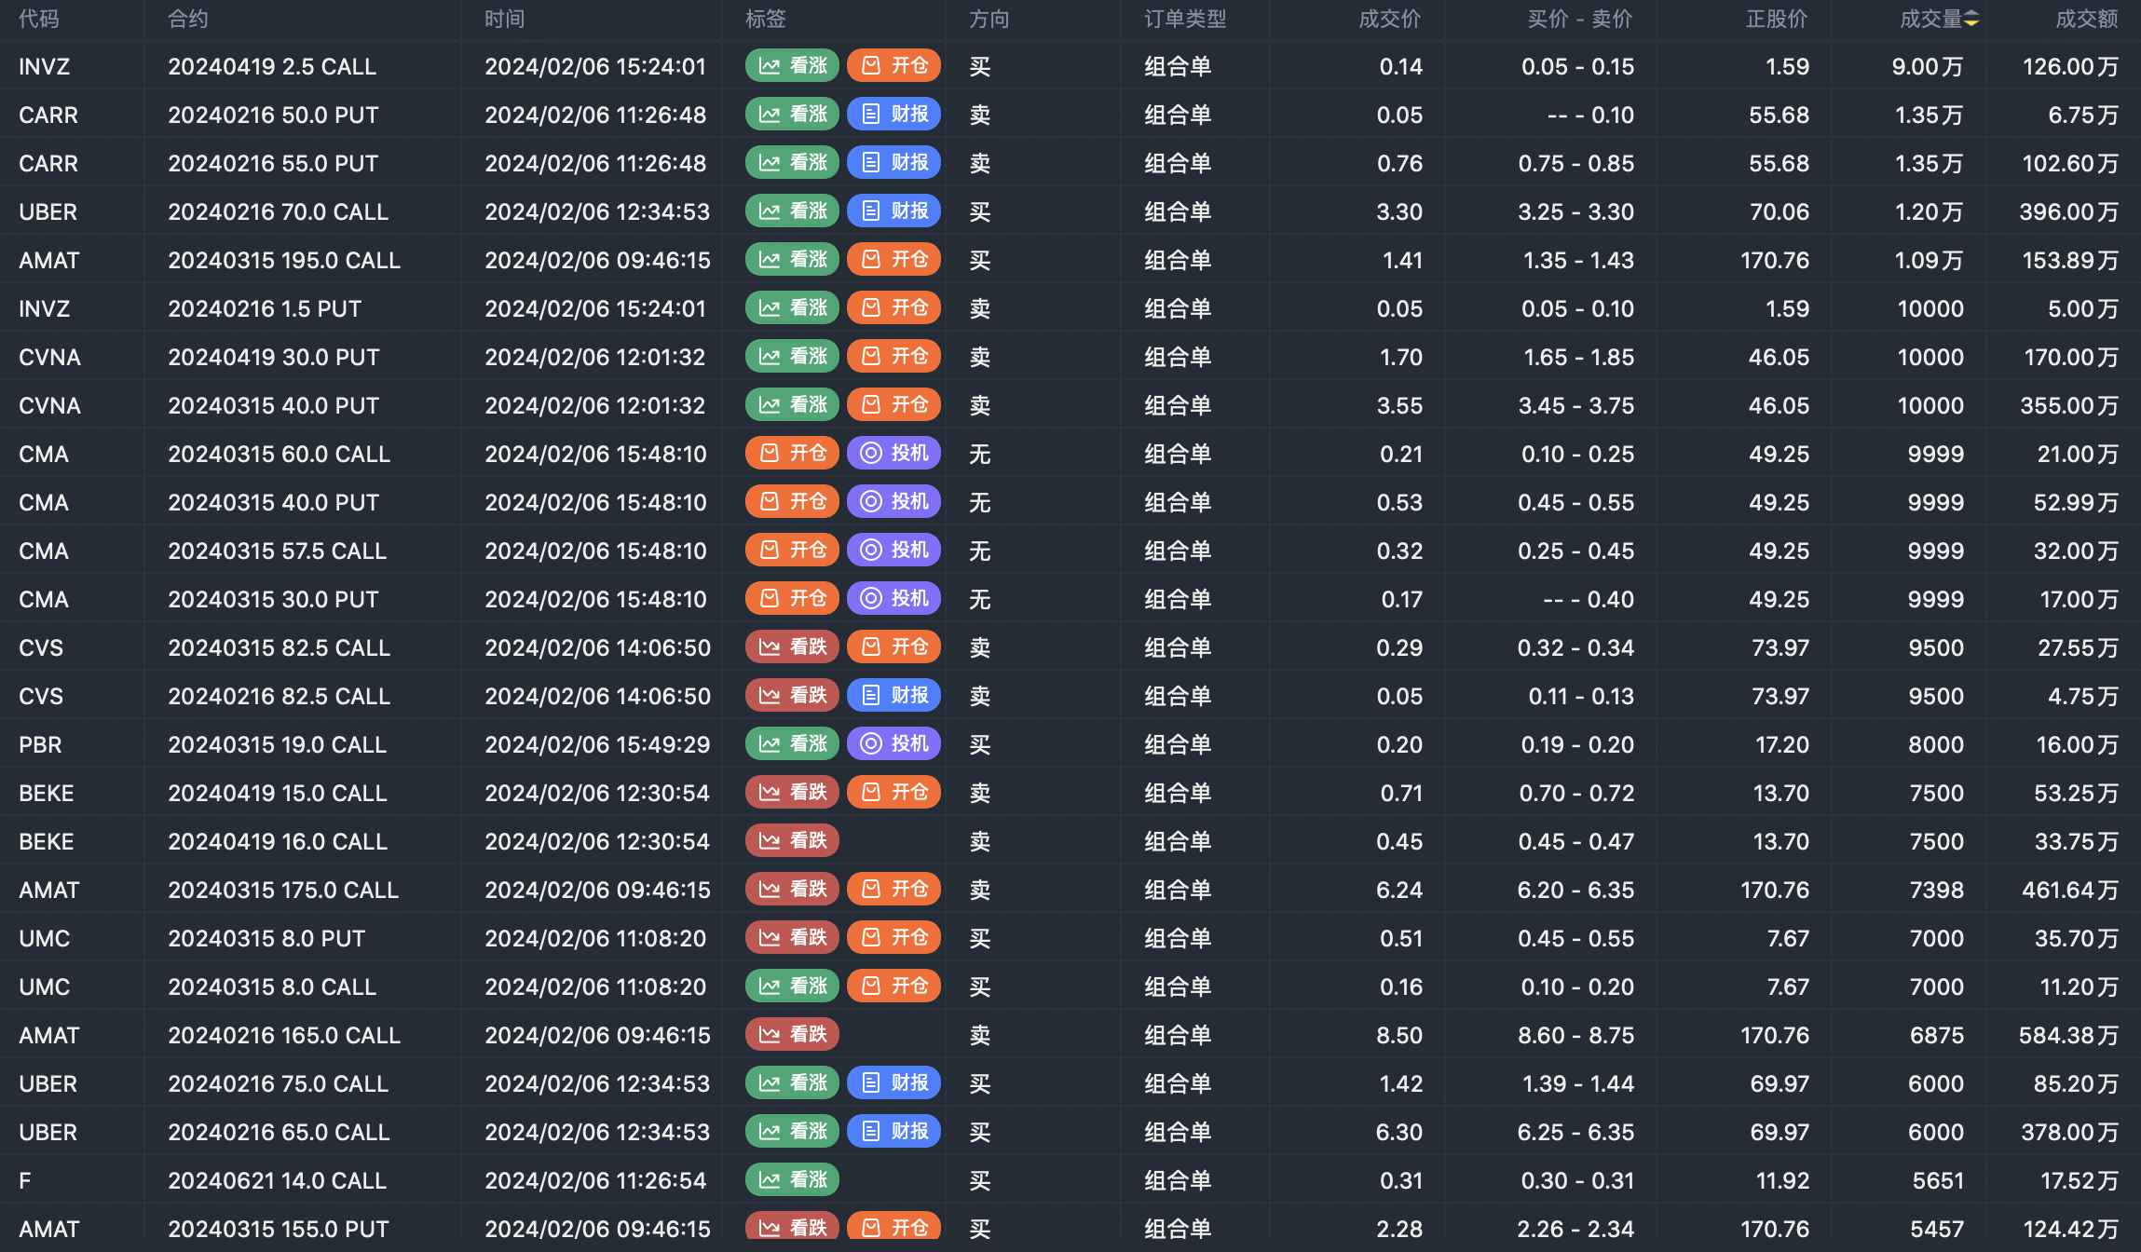Viewport: 2141px width, 1252px height.
Task: Click 财报 tag in UBER 75.0 CALL row
Action: coord(893,1083)
